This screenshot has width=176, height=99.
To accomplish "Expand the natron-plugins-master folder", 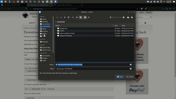I will (x=56, y=33).
